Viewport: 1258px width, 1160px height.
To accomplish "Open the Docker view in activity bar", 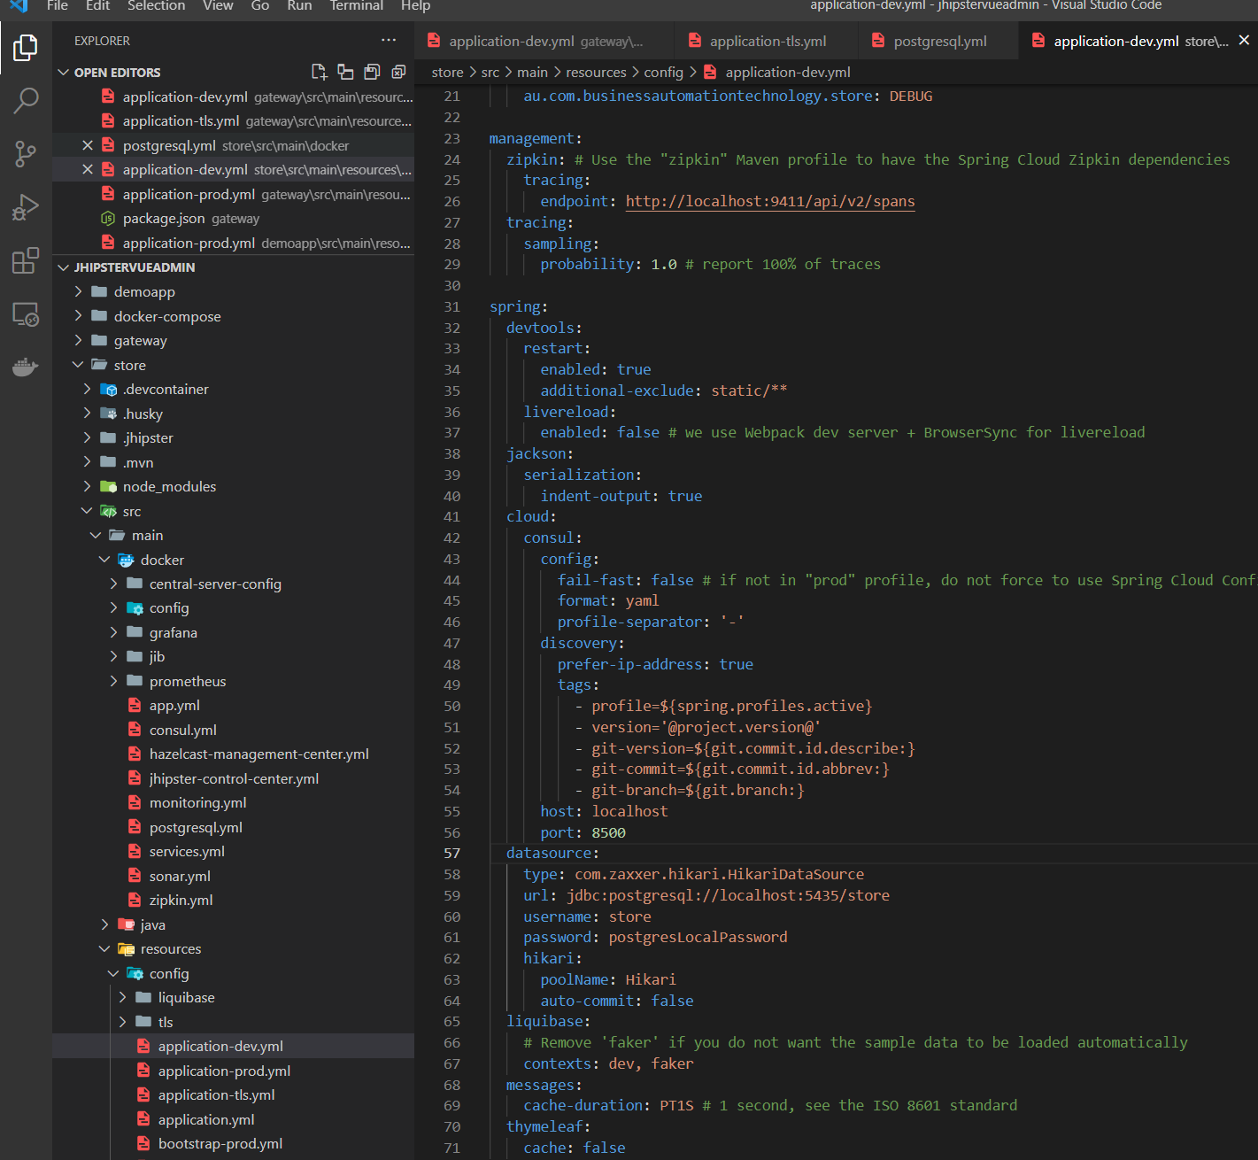I will click(26, 366).
